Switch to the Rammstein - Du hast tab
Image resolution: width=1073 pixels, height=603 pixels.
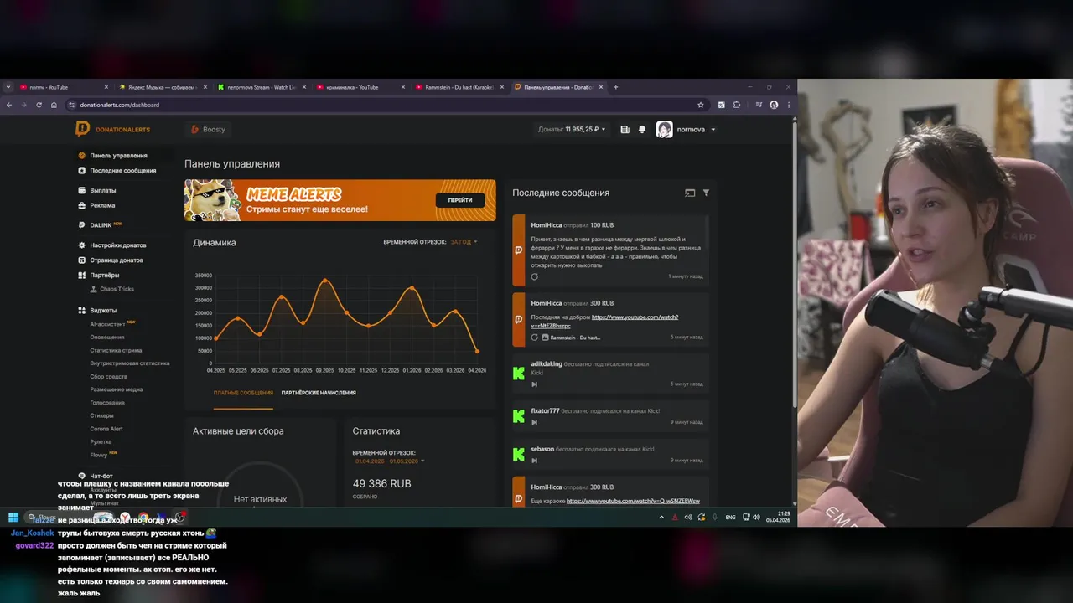point(459,87)
